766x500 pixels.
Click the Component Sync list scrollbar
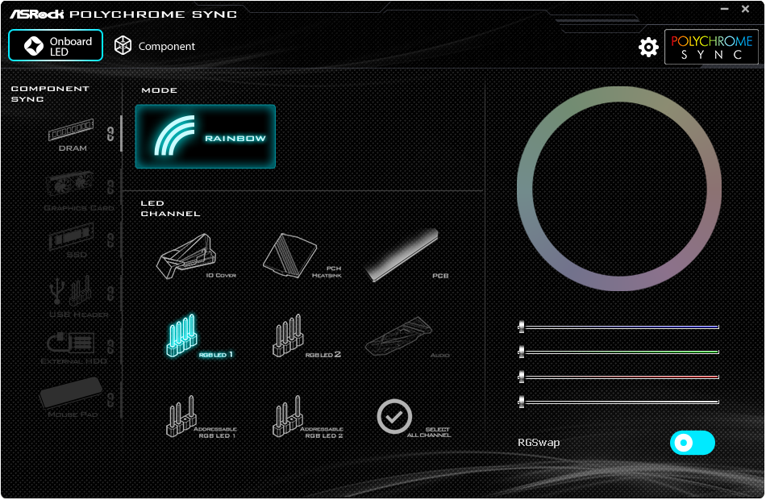pyautogui.click(x=121, y=134)
